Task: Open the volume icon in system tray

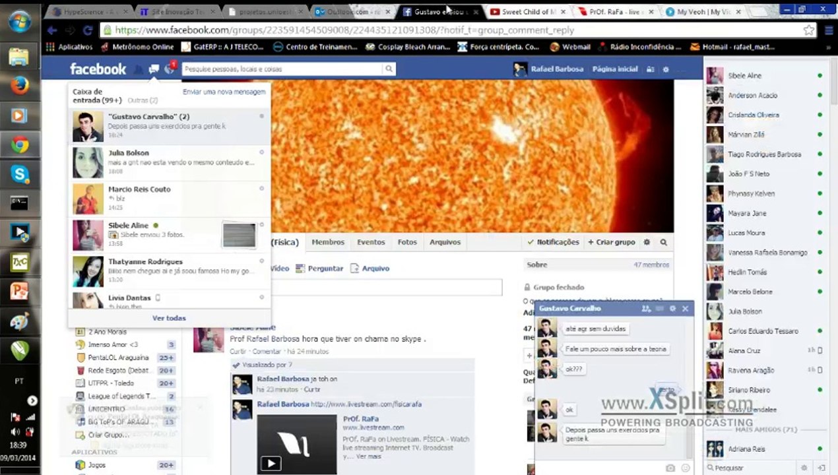Action: [15, 431]
